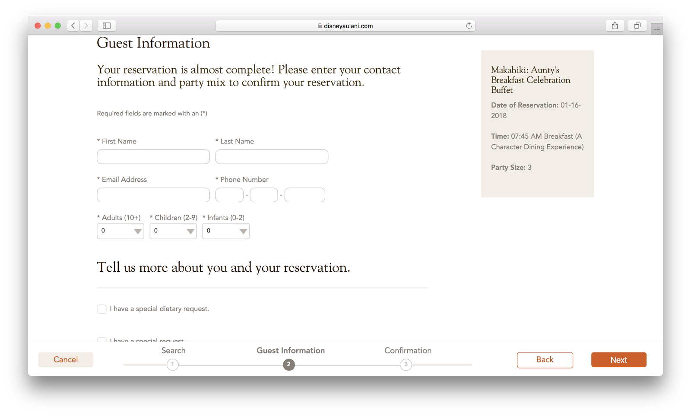Select step 1 Search circle
Screen dimensions: 691x416
pyautogui.click(x=173, y=365)
